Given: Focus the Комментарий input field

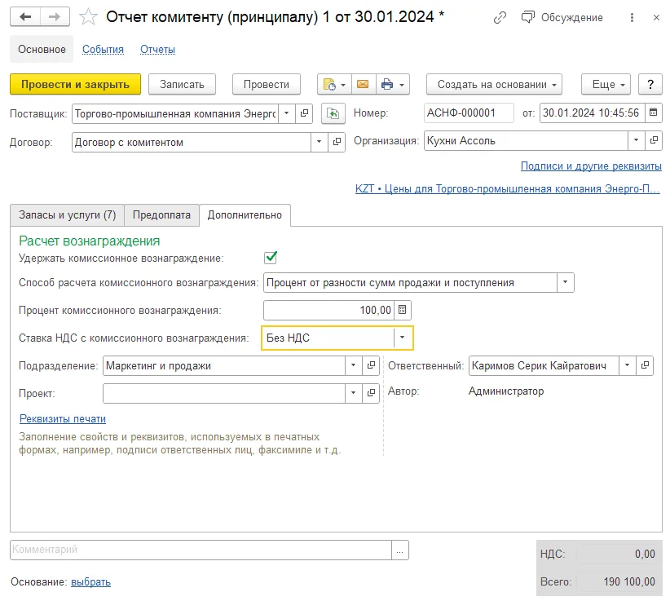Looking at the screenshot, I should (x=201, y=550).
